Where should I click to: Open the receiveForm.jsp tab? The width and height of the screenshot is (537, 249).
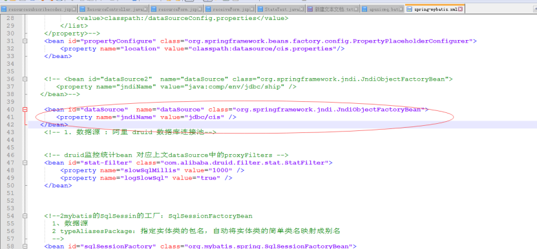(x=230, y=9)
